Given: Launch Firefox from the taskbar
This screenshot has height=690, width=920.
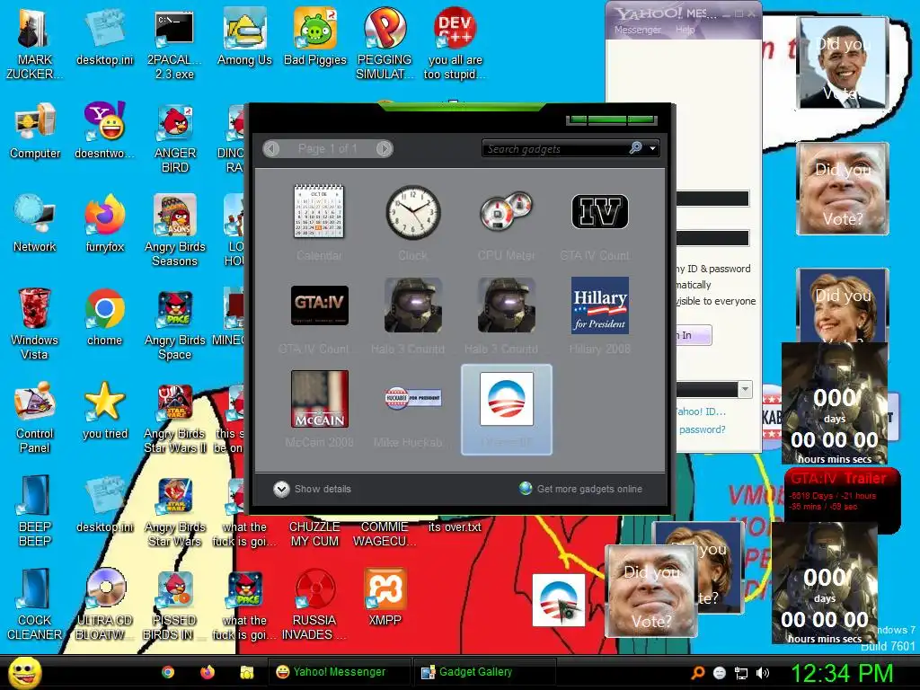Looking at the screenshot, I should coord(208,672).
